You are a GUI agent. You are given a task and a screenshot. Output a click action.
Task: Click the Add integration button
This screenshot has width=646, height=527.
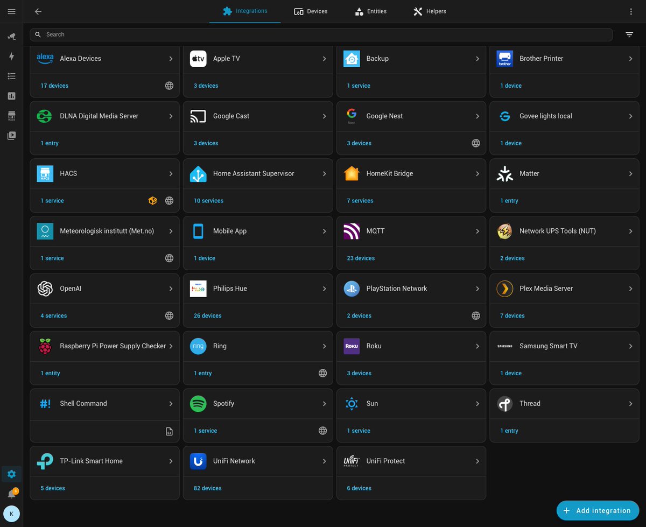tap(598, 510)
